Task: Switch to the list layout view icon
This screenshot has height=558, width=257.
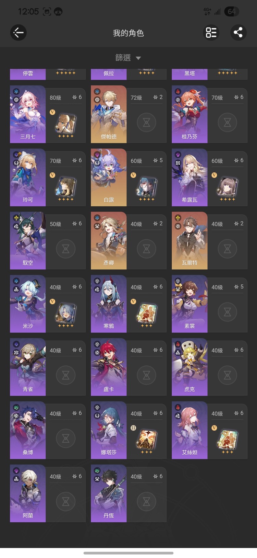Action: pyautogui.click(x=211, y=33)
